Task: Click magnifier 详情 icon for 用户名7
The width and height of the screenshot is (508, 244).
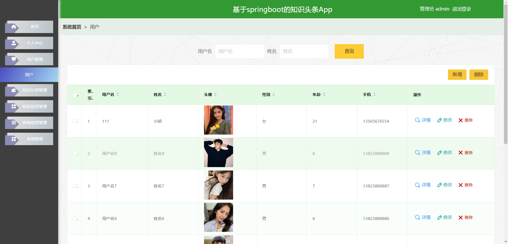Action: coord(418,185)
